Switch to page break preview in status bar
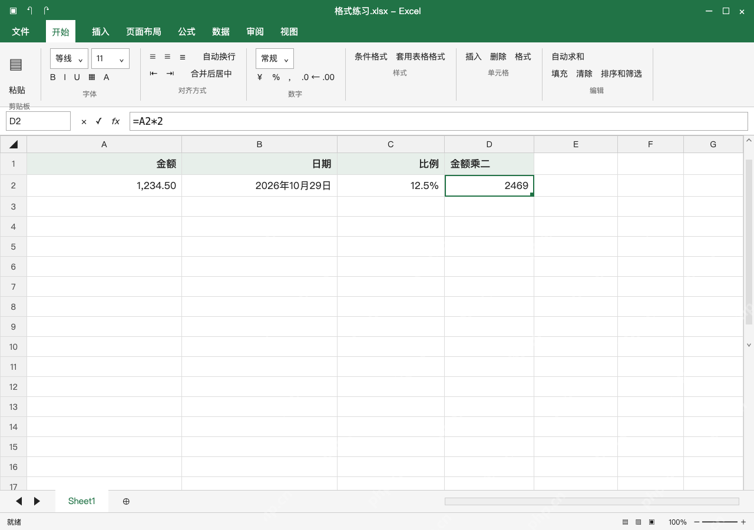 coord(652,522)
